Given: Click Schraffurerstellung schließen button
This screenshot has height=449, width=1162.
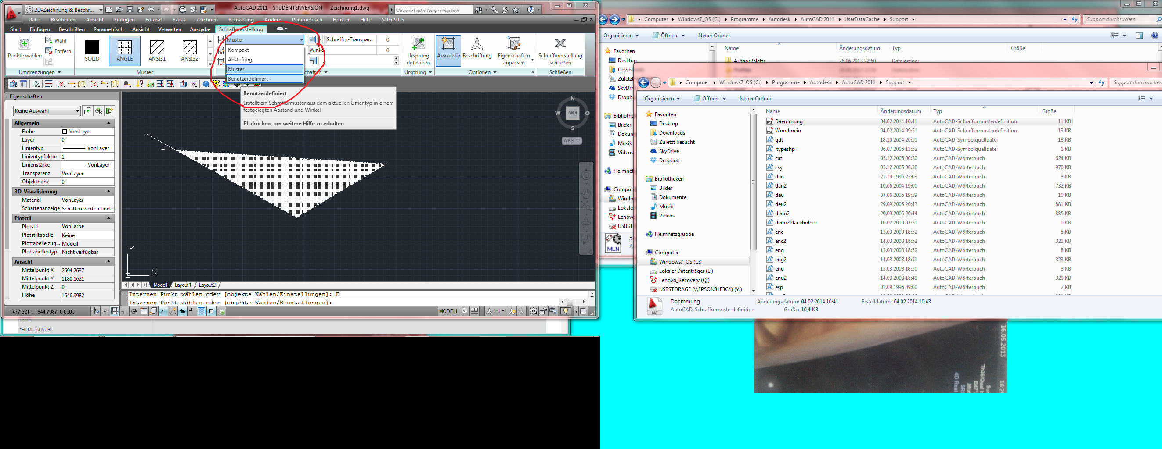Looking at the screenshot, I should (x=560, y=51).
